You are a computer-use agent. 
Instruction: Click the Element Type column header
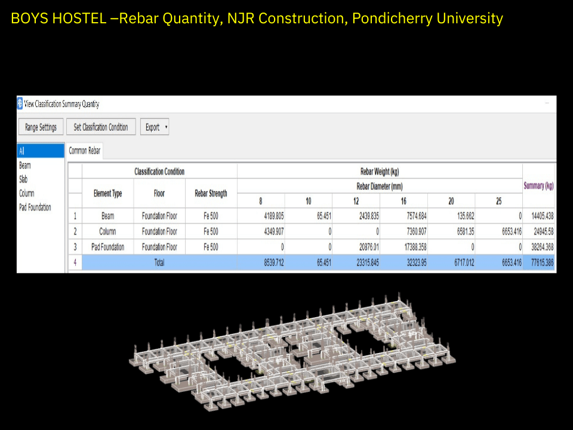pos(108,193)
